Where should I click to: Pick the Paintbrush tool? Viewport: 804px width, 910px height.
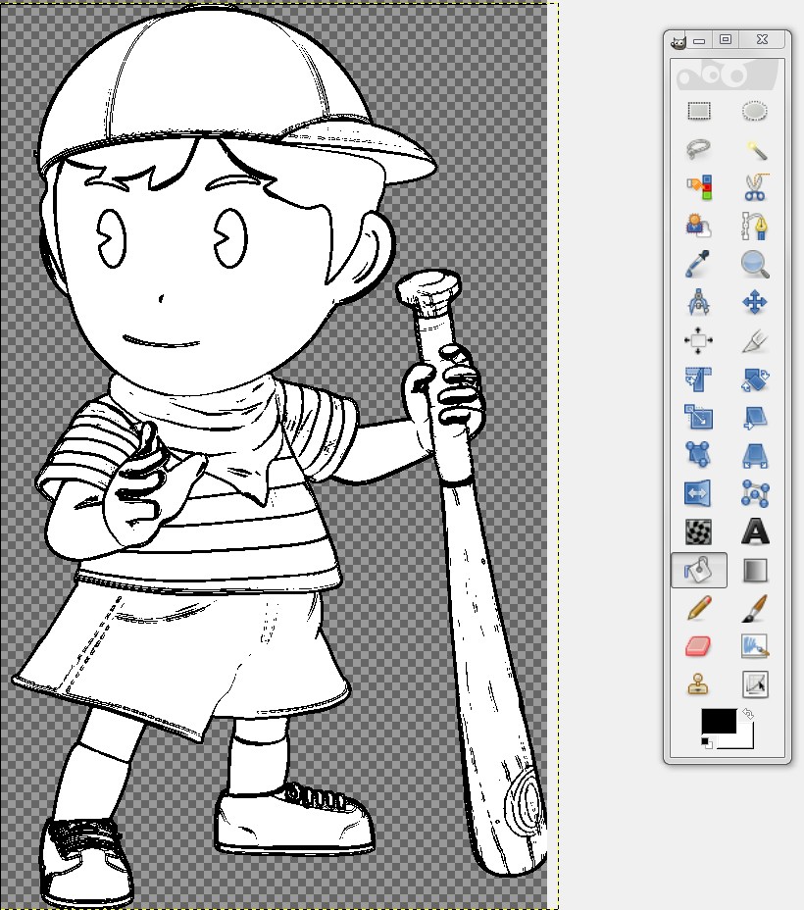754,609
